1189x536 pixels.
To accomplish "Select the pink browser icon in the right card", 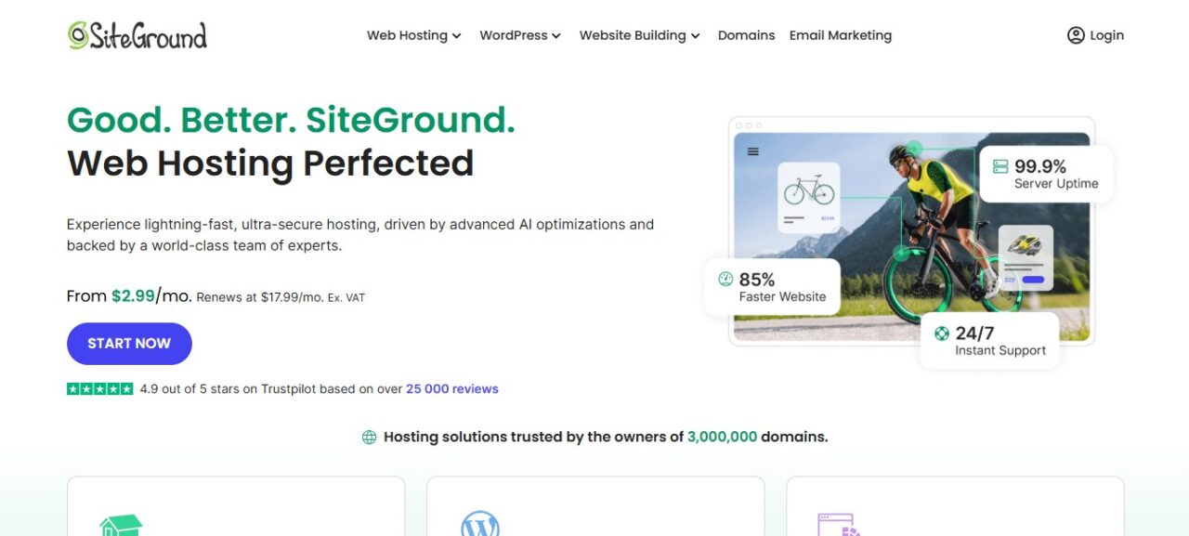I will tap(839, 526).
